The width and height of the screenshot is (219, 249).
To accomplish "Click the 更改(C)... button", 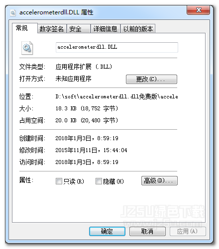I will coord(151,79).
